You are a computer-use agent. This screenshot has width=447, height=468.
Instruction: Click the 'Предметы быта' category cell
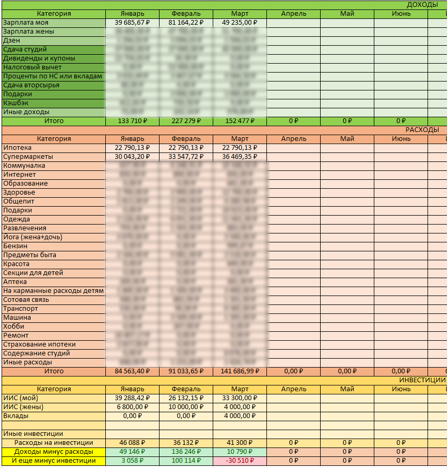pyautogui.click(x=54, y=255)
